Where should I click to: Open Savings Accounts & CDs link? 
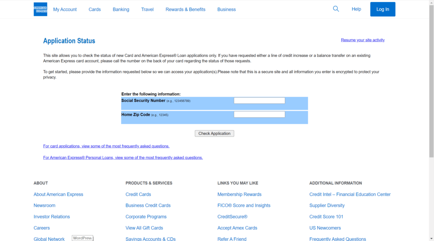pos(150,239)
